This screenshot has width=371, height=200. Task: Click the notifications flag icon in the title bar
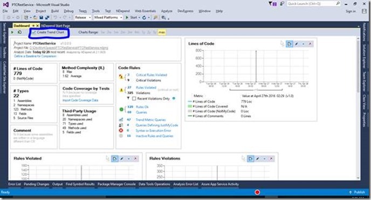pos(272,4)
